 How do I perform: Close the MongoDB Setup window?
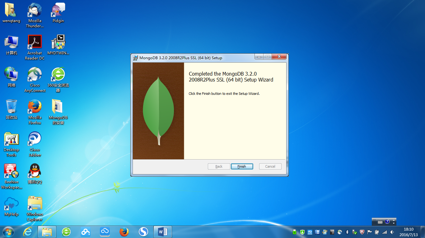[279, 57]
